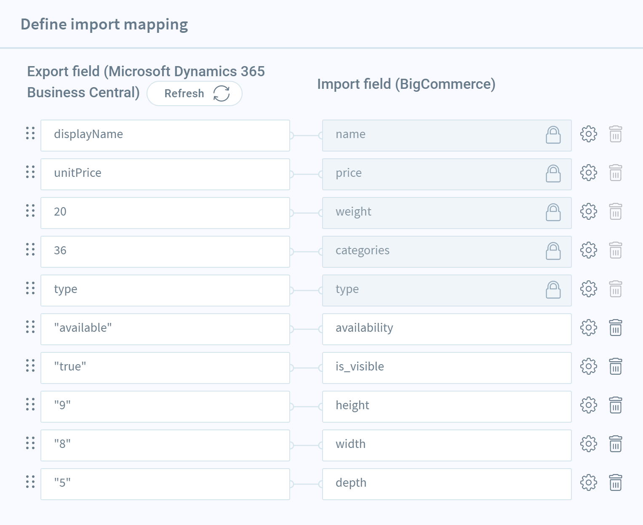Edit the is_visible import field
This screenshot has width=643, height=525.
coord(447,368)
